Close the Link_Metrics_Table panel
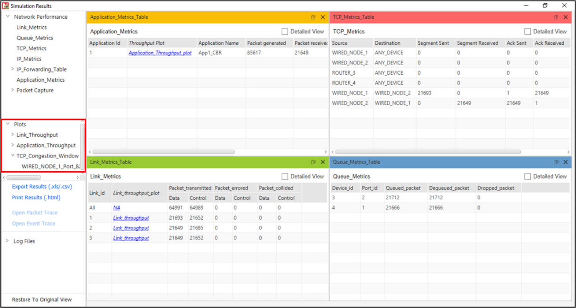The width and height of the screenshot is (576, 308). (x=323, y=162)
